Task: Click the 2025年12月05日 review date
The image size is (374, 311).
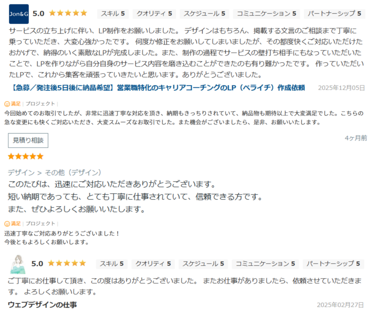Action: [341, 88]
